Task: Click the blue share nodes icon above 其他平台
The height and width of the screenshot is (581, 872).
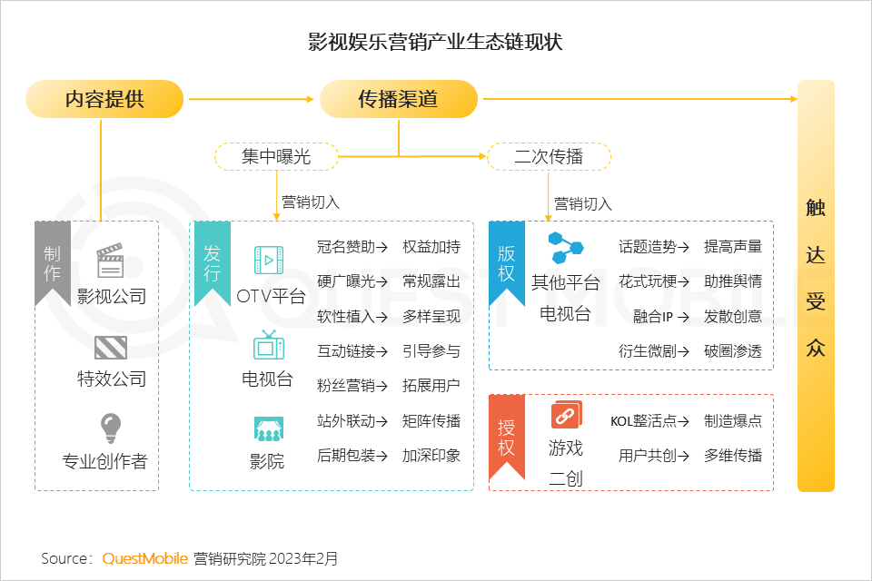Action: 566,248
